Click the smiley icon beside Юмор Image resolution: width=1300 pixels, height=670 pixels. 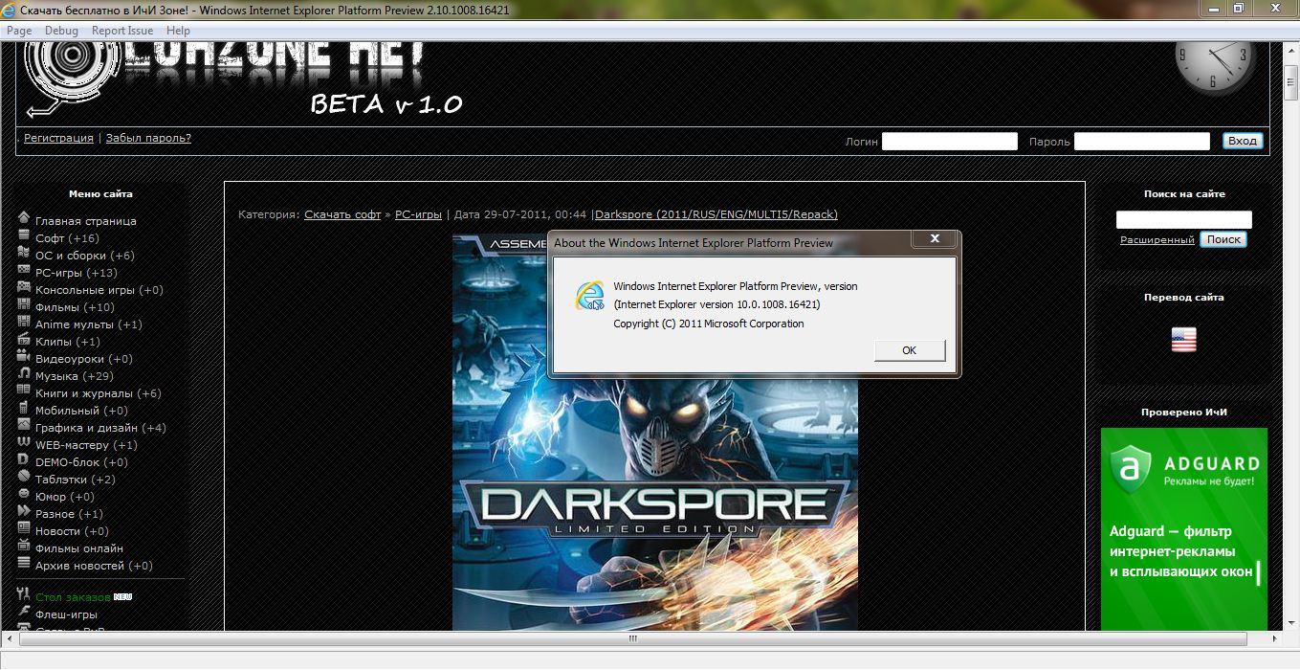pyautogui.click(x=24, y=495)
